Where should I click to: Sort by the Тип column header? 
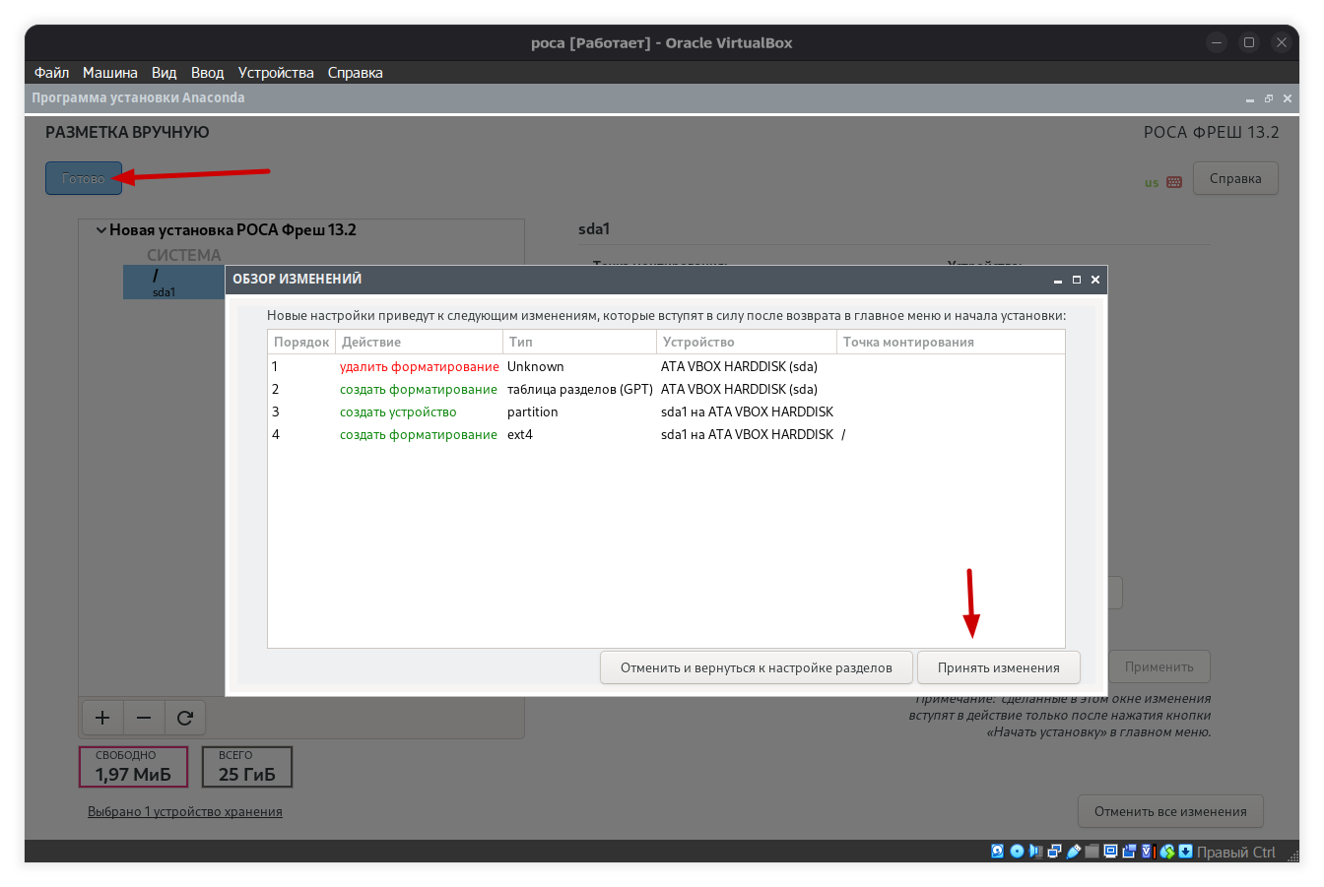pyautogui.click(x=580, y=342)
